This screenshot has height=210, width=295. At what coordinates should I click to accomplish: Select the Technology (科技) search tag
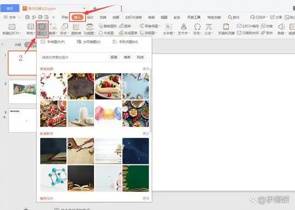click(140, 57)
